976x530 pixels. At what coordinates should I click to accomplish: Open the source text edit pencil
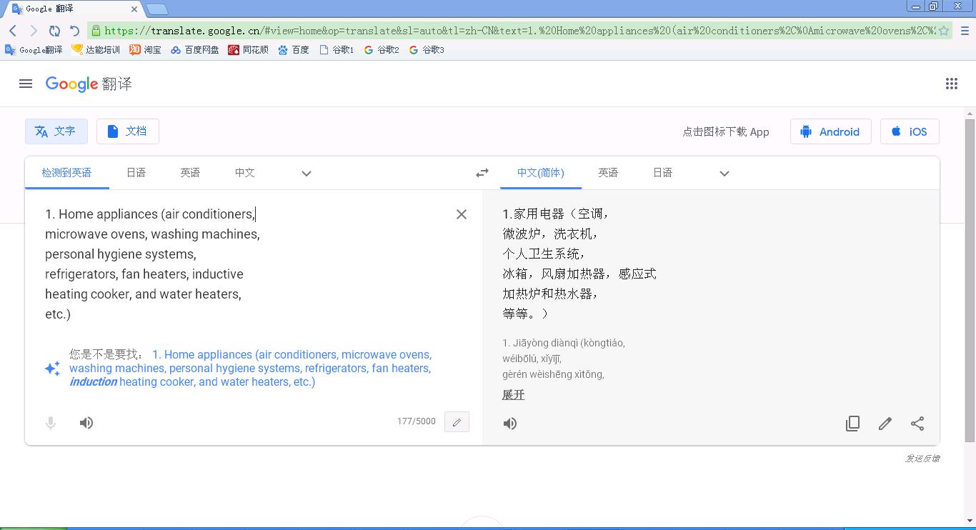[457, 421]
